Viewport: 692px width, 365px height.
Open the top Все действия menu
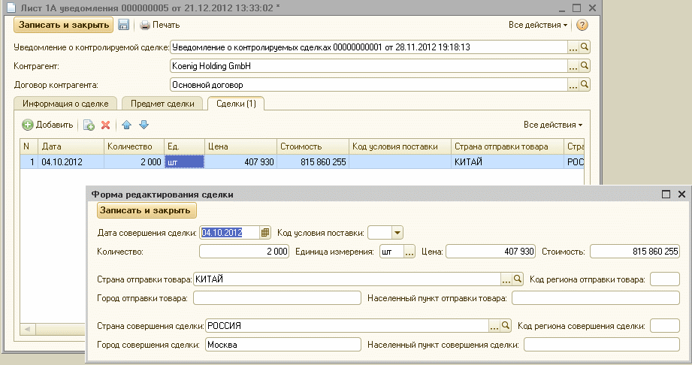tap(538, 25)
